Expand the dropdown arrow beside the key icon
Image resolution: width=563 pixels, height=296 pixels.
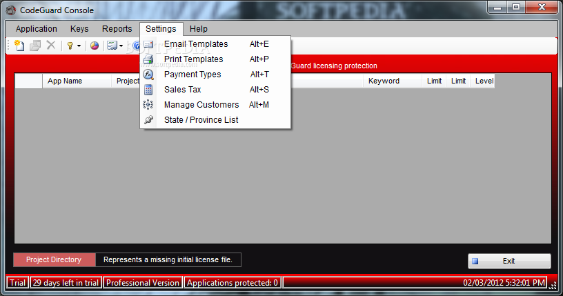pyautogui.click(x=79, y=46)
